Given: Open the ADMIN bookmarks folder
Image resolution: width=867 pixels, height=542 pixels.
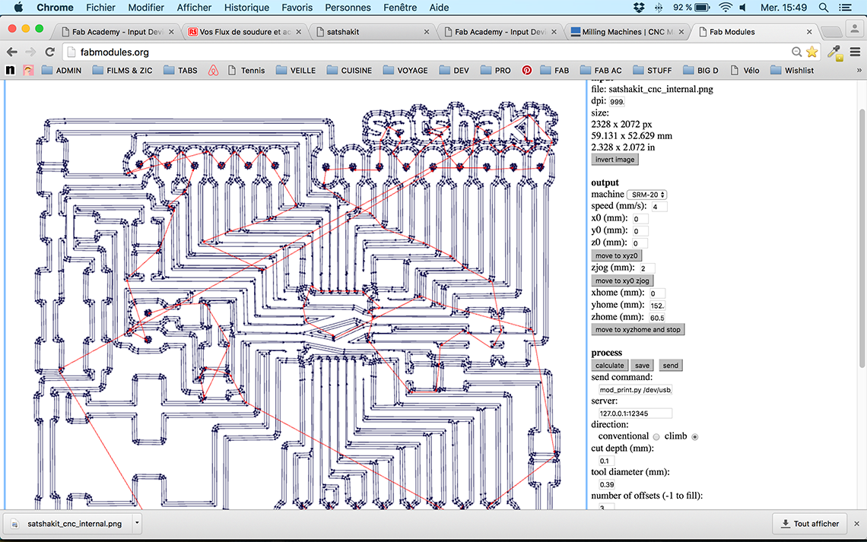Looking at the screenshot, I should (x=62, y=70).
